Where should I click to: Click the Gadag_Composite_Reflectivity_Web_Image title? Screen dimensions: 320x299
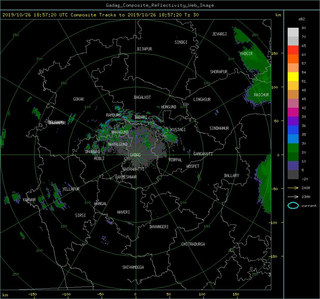pyautogui.click(x=160, y=5)
